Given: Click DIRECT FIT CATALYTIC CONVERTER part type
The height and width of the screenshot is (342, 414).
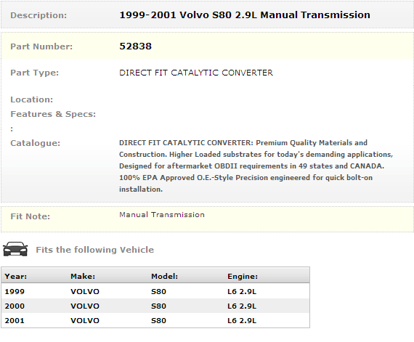Looking at the screenshot, I should point(196,73).
